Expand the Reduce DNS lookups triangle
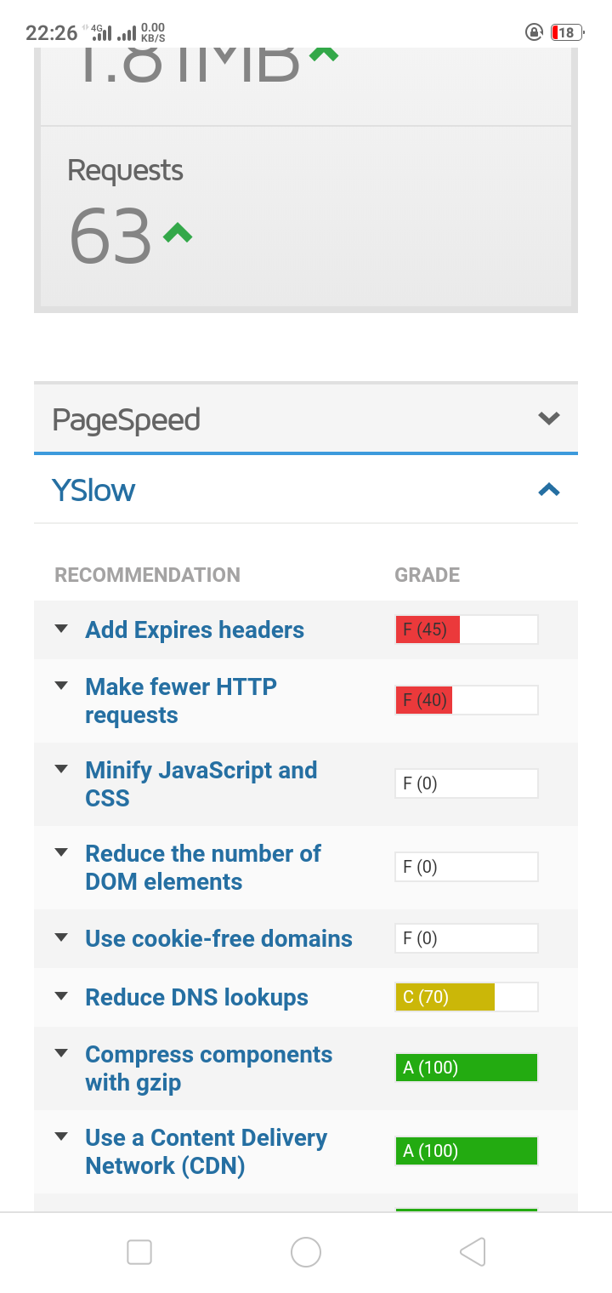612x1293 pixels. click(61, 997)
